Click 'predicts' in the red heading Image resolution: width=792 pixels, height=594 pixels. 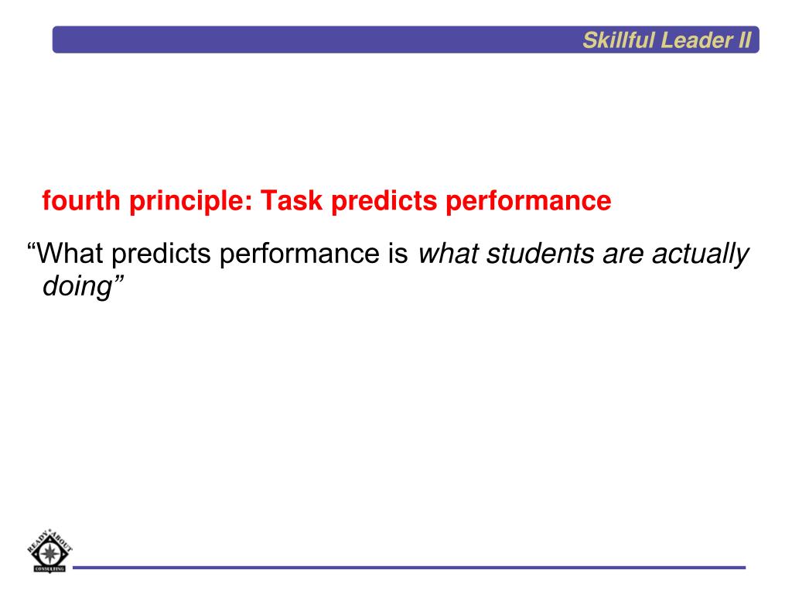coord(384,201)
